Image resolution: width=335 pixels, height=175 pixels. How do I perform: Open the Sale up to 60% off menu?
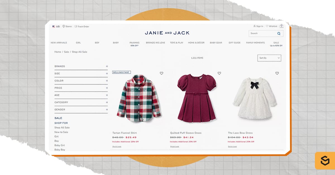tap(276, 44)
